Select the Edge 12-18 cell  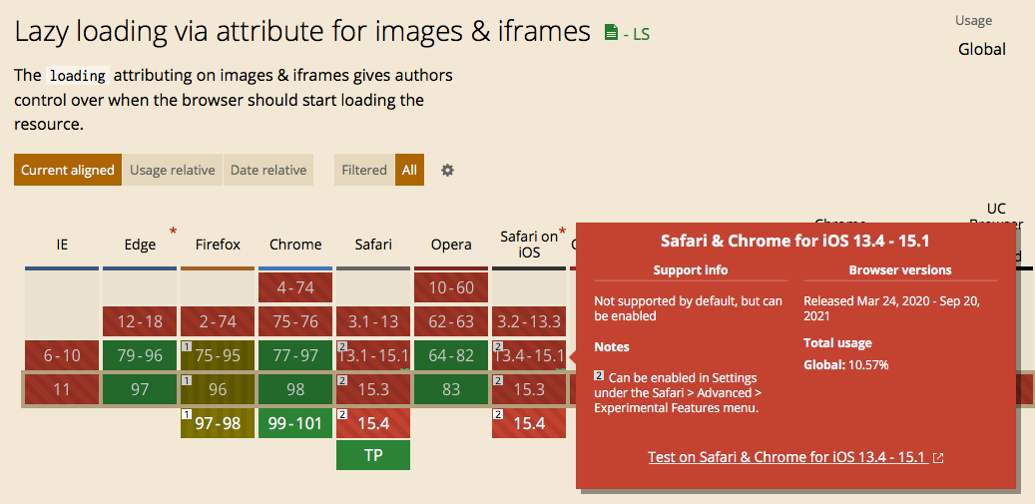(140, 322)
